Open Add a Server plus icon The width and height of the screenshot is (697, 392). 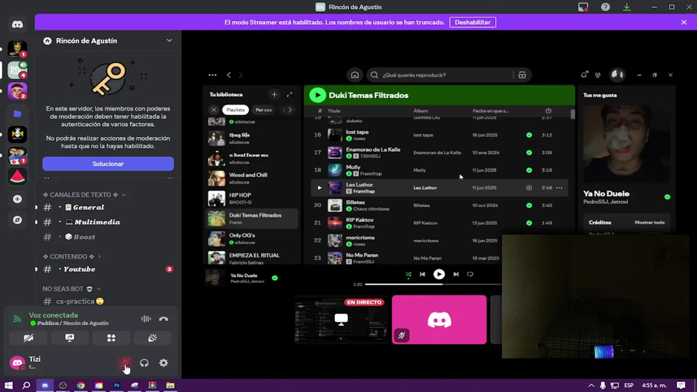(17, 199)
